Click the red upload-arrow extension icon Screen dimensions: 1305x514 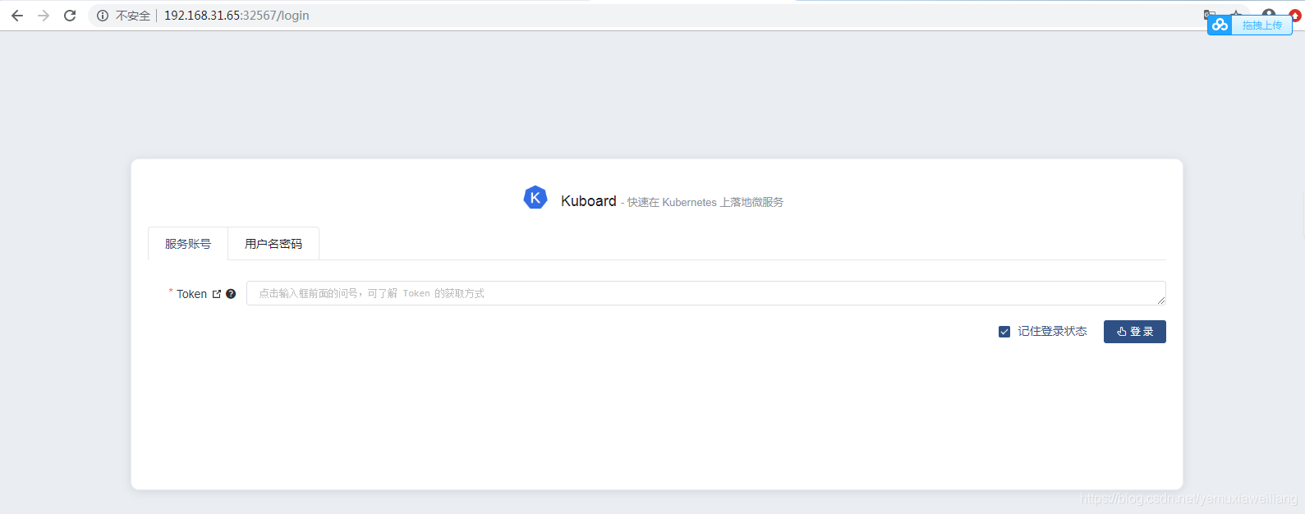(x=1295, y=16)
